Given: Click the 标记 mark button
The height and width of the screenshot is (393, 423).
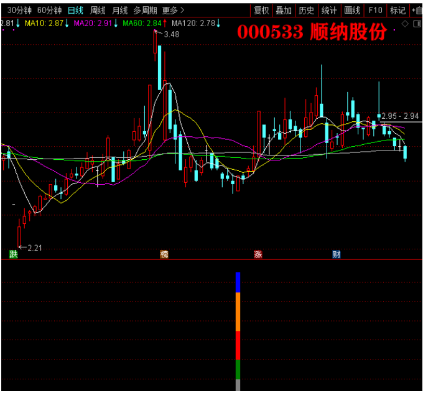Looking at the screenshot, I should [x=398, y=11].
